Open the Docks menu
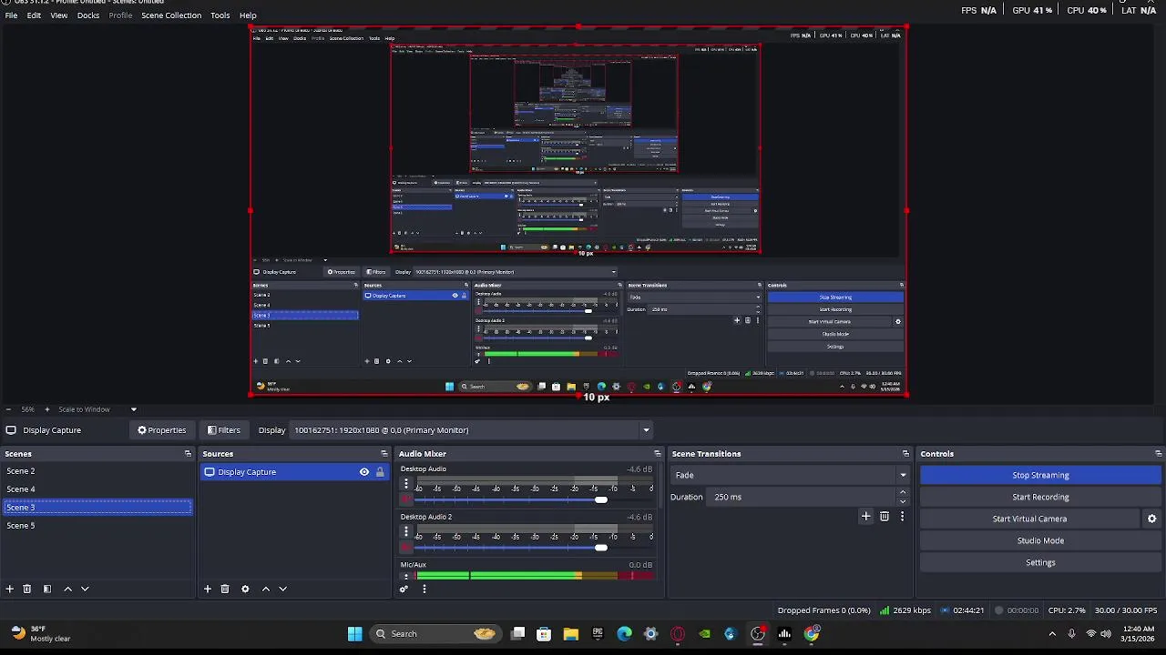1166x655 pixels. pyautogui.click(x=88, y=15)
